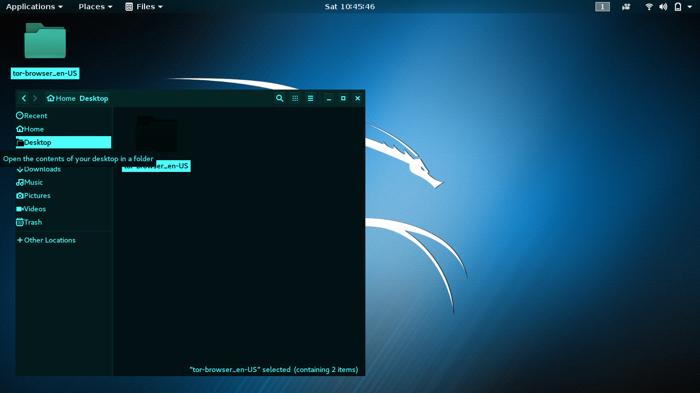Click the clock showing Sat 10:45:46

(x=350, y=7)
